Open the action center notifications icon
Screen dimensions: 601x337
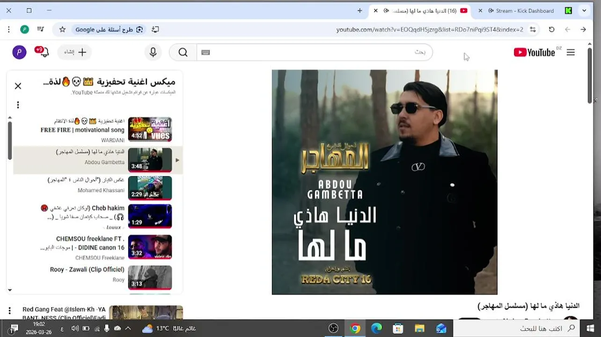14,329
